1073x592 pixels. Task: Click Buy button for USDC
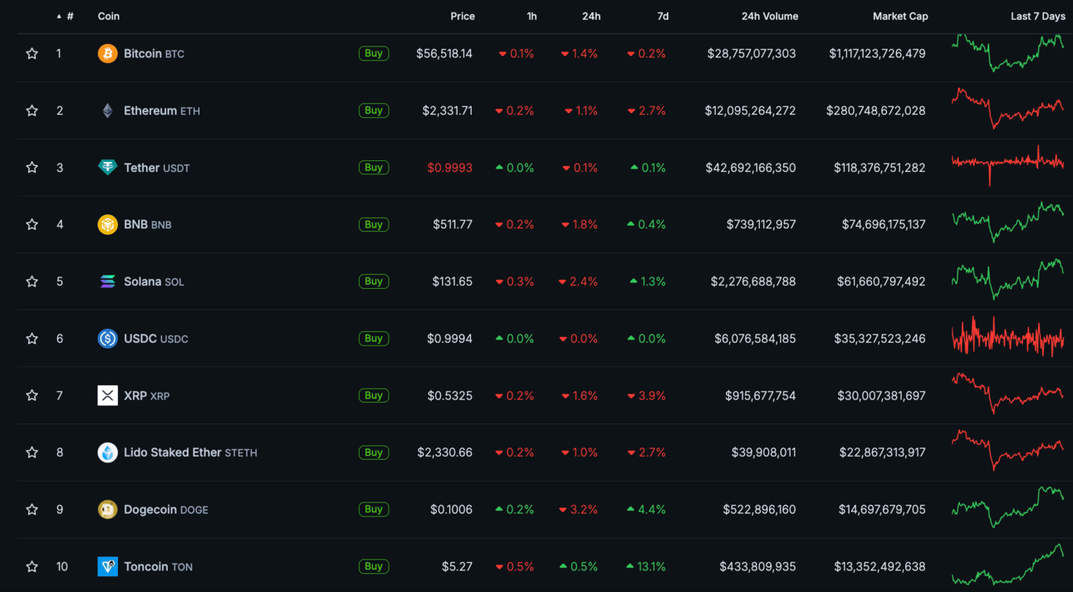[x=374, y=339]
